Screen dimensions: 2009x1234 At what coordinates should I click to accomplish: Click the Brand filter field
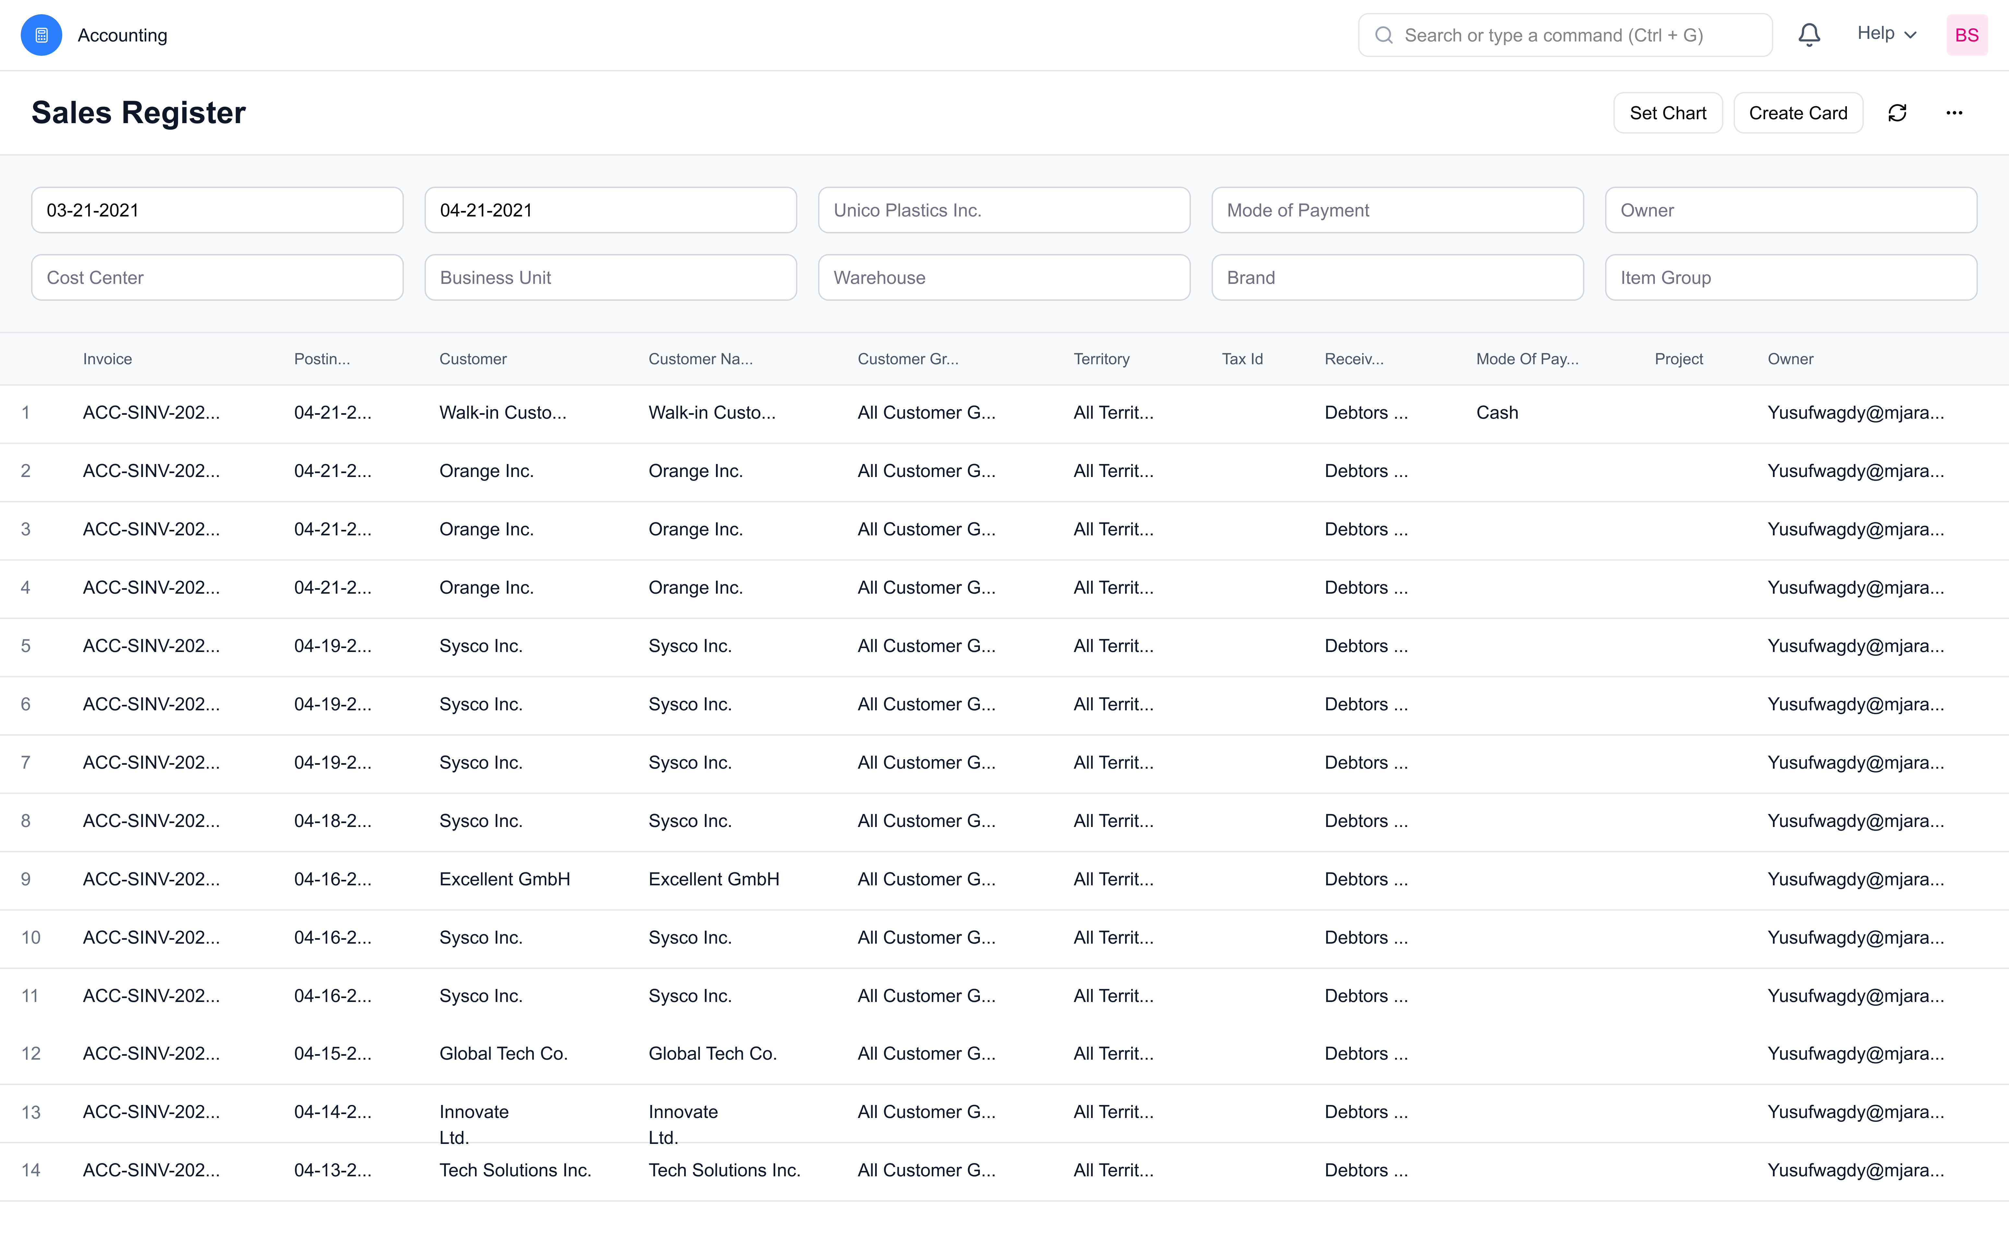[x=1397, y=277]
